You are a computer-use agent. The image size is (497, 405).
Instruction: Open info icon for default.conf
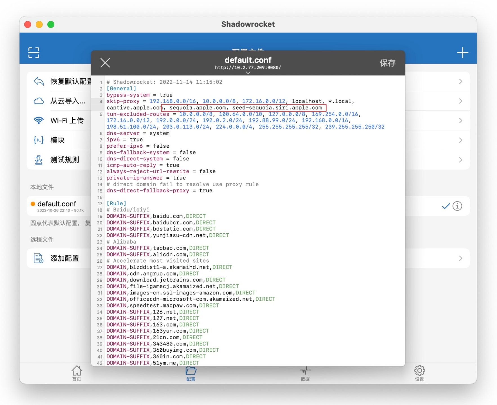coord(457,206)
